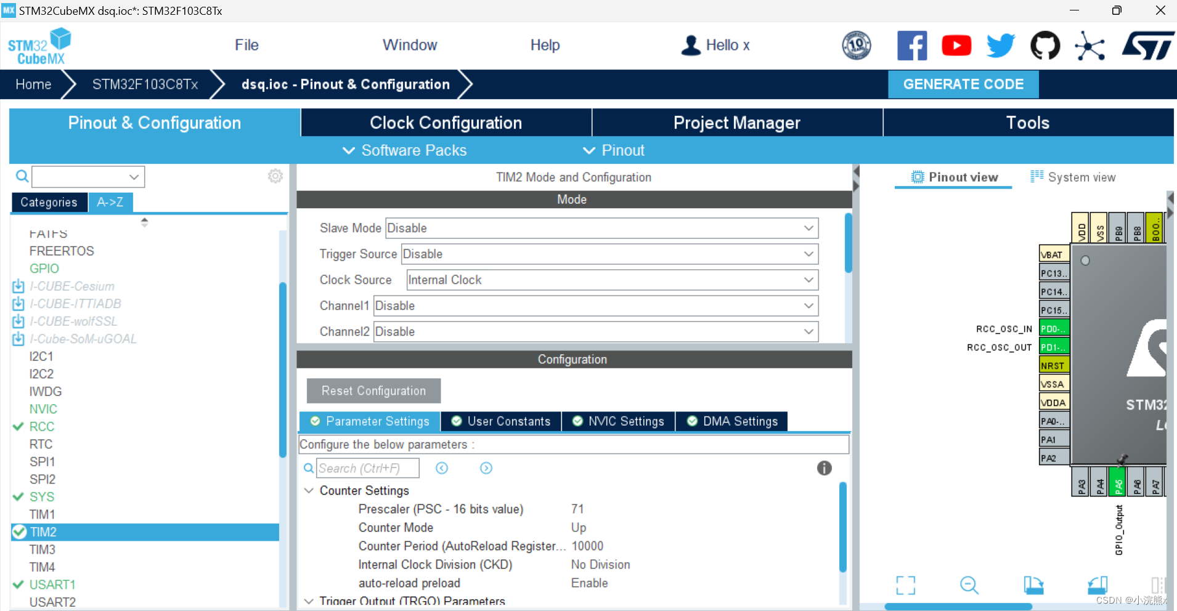
Task: Click the download icon beside I-Cube-SoM-uGOAL
Action: 18,339
